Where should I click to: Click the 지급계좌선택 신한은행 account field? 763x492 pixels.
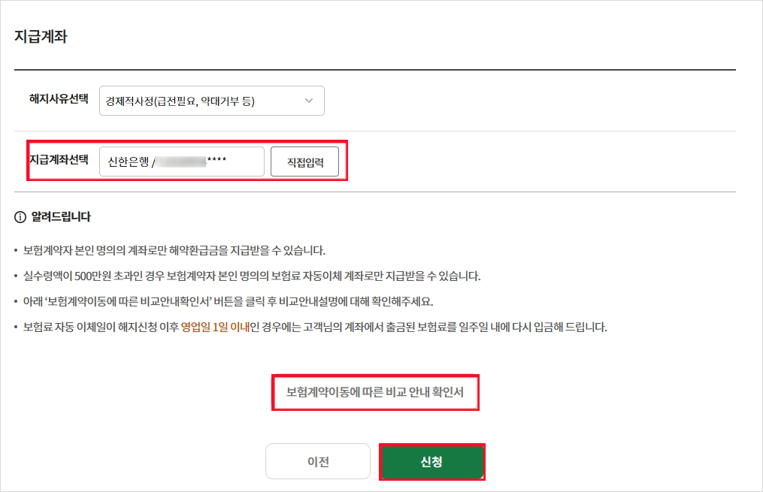(181, 161)
